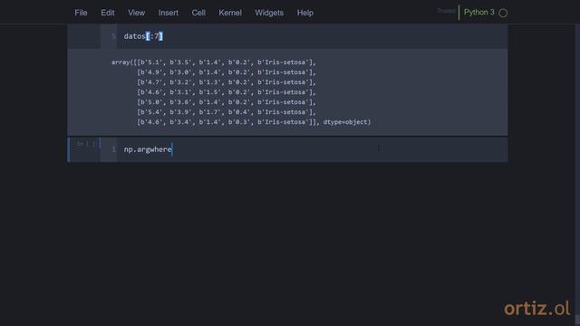580x326 pixels.
Task: Click line number 1 of active cell
Action: coord(113,149)
